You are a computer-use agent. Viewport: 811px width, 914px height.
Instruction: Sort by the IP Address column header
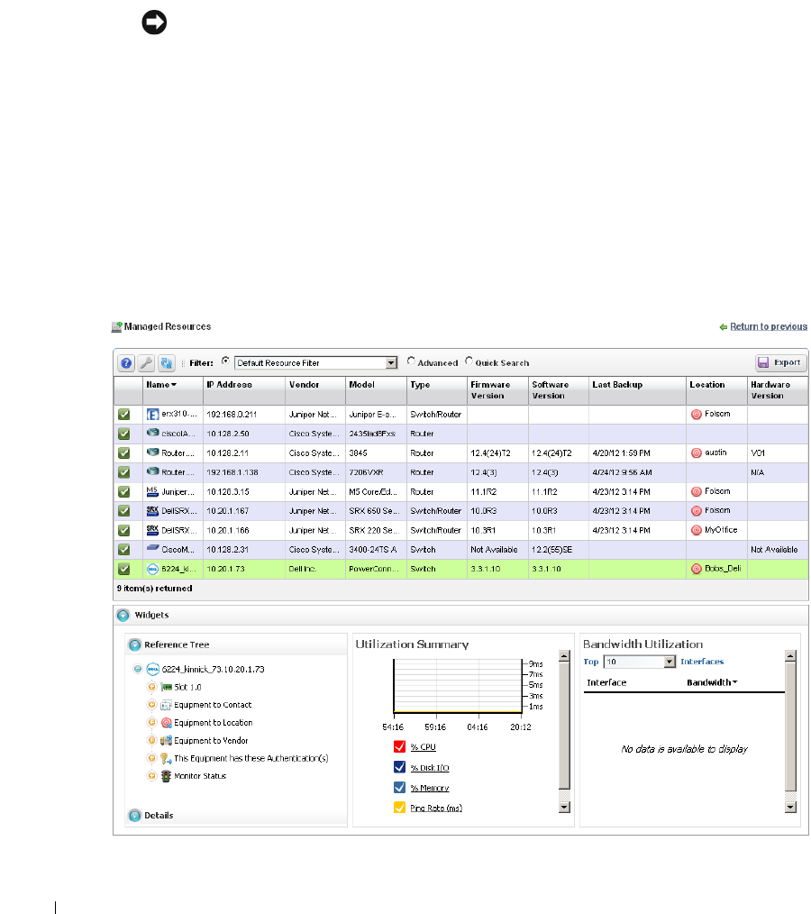coord(229,385)
